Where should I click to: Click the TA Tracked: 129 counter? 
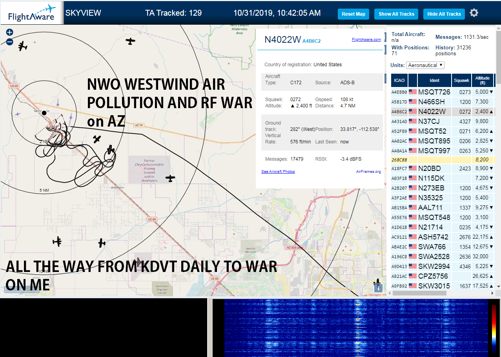click(173, 13)
